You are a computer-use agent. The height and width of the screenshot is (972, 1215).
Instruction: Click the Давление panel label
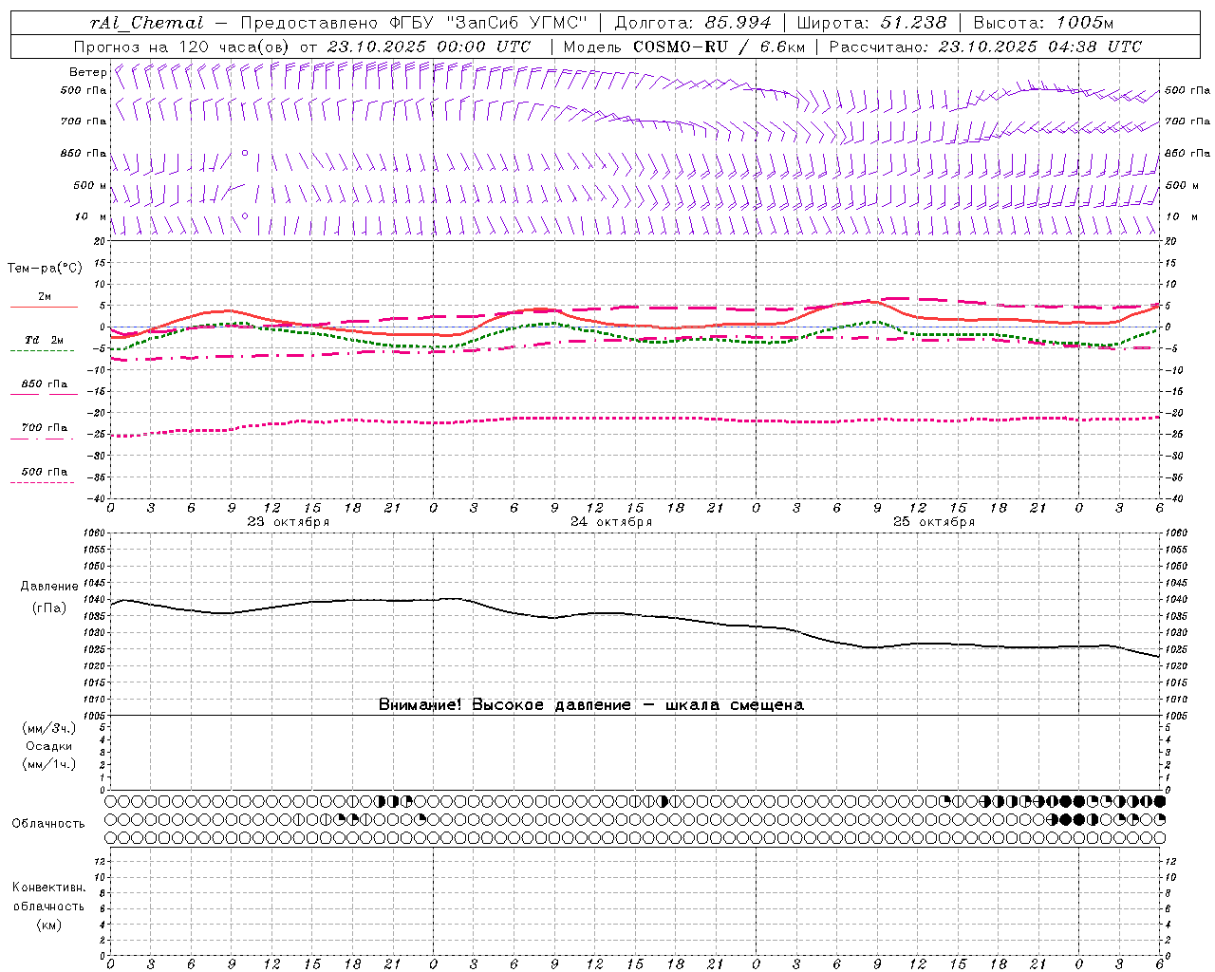[49, 587]
